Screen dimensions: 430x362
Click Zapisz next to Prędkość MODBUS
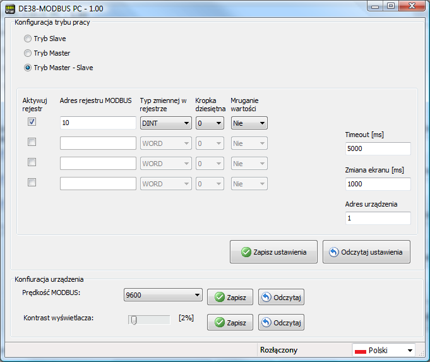coord(230,297)
